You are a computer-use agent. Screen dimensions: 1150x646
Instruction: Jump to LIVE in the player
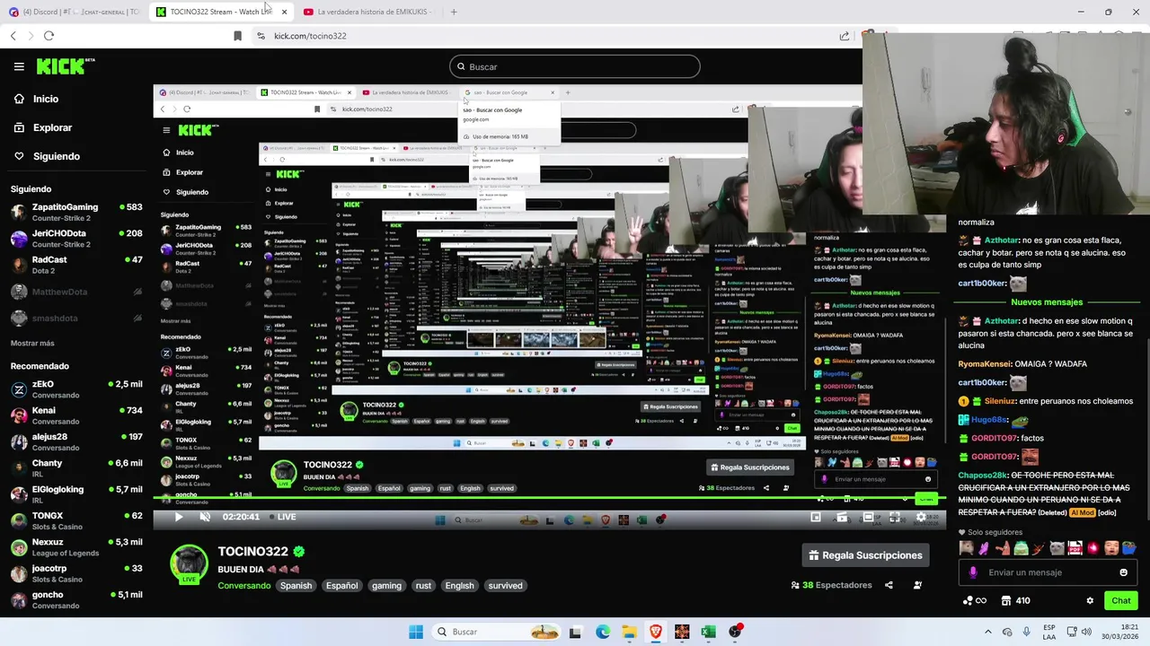282,517
